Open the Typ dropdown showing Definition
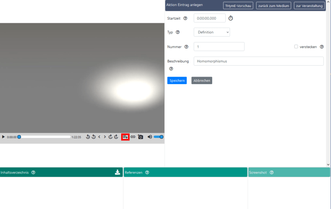Viewport: 331px width, 209px height. (211, 32)
